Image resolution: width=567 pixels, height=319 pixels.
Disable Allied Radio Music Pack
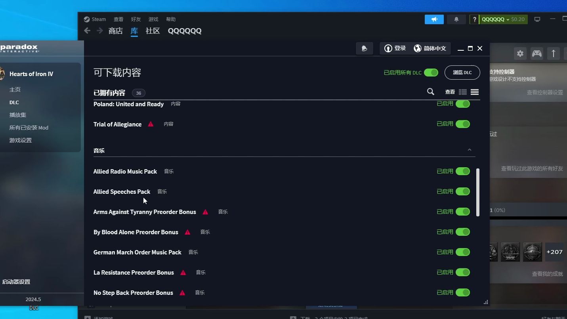pos(463,171)
